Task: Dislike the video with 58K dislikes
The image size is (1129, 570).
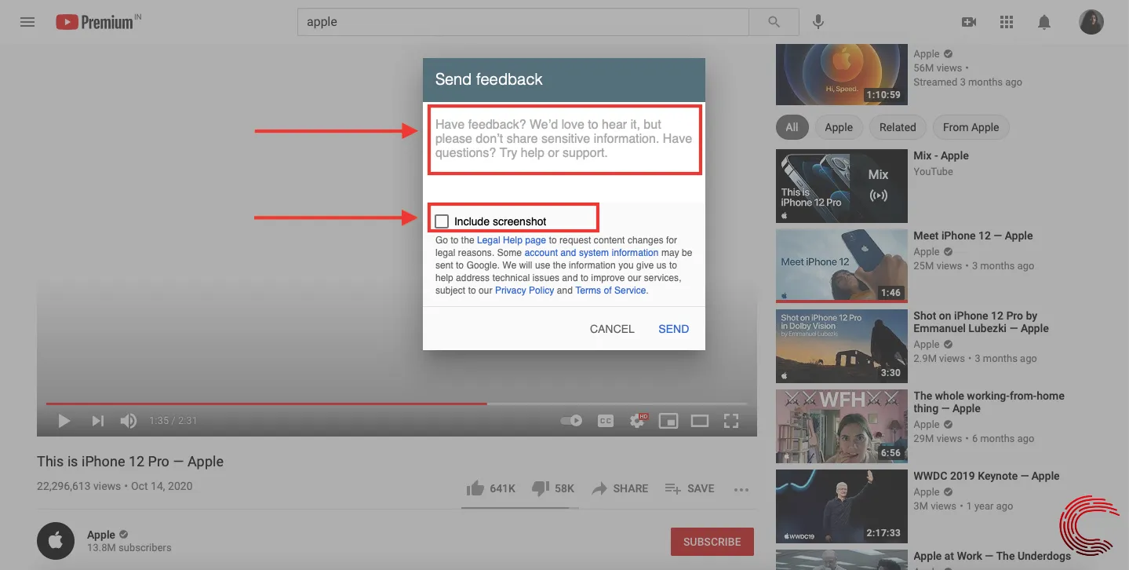Action: click(x=552, y=488)
